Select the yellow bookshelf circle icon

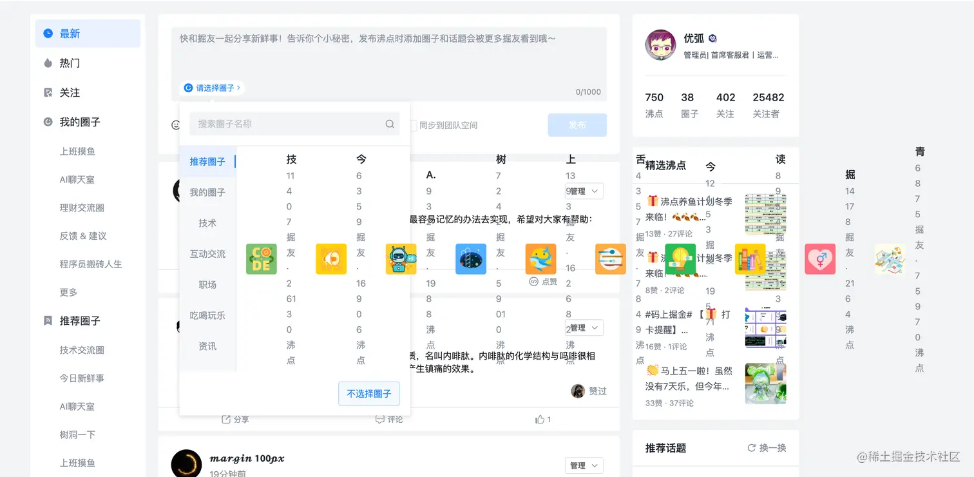(x=750, y=259)
